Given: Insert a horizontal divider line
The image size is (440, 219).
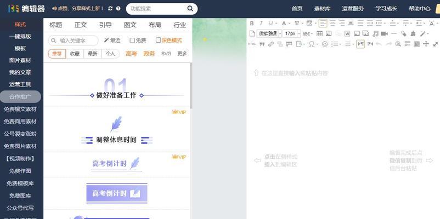Looking at the screenshot, I should tap(394, 33).
